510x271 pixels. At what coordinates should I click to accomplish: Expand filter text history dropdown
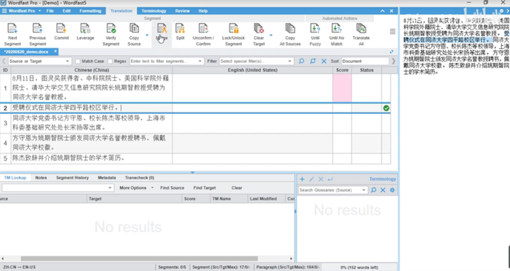click(x=200, y=61)
